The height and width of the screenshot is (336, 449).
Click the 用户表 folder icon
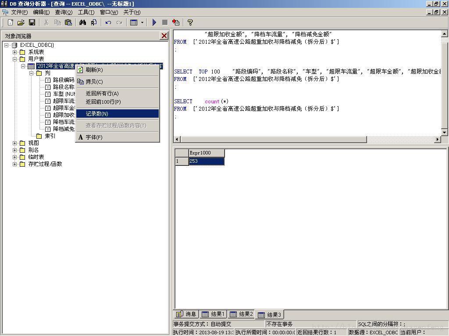22,59
